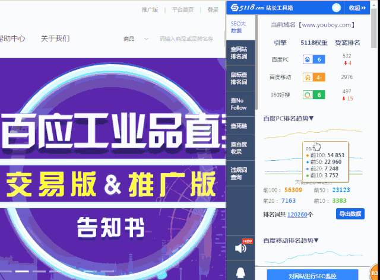Click 前10 value 3383
Image resolution: width=380 pixels, height=280 pixels.
pos(339,201)
